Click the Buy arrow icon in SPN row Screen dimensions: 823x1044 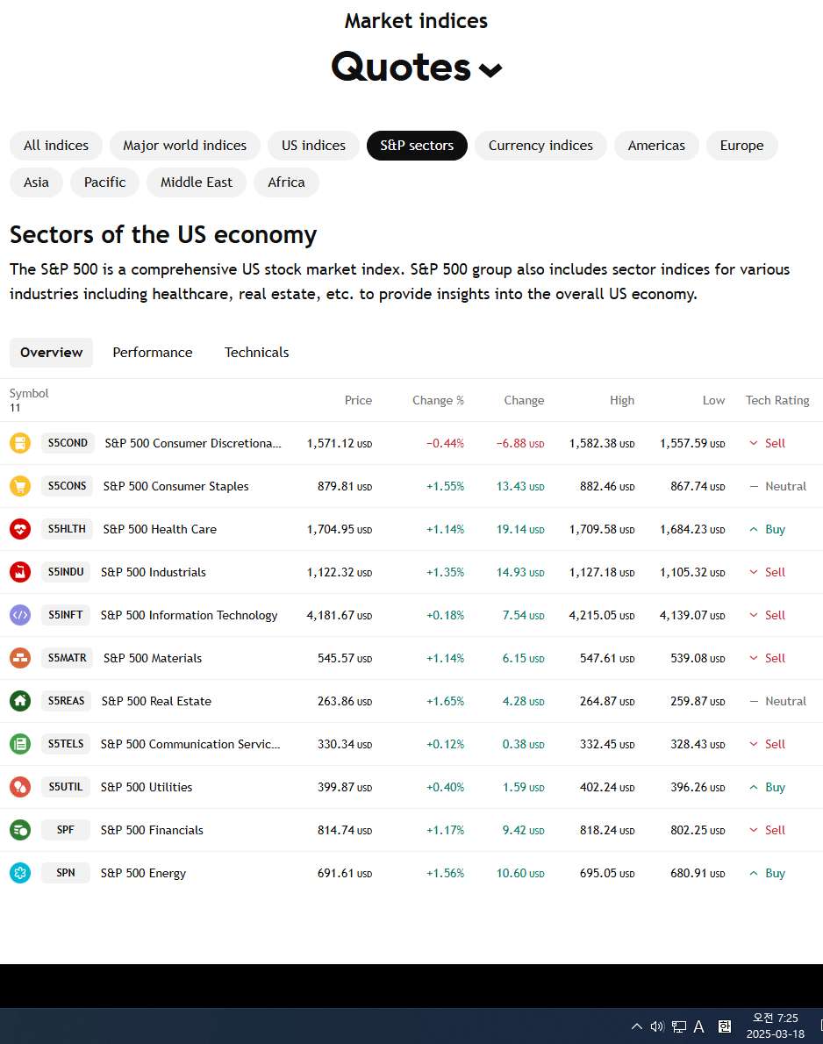[753, 873]
